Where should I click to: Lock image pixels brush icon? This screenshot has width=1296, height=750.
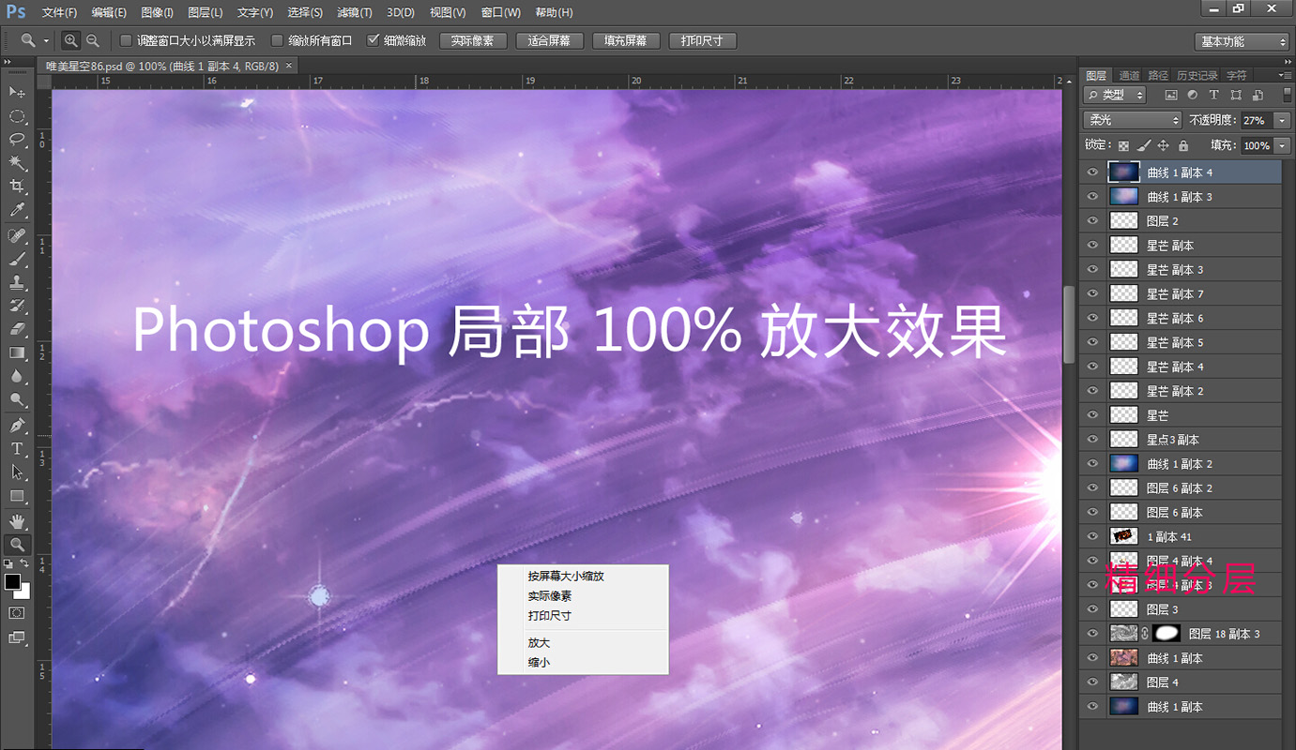[x=1143, y=145]
